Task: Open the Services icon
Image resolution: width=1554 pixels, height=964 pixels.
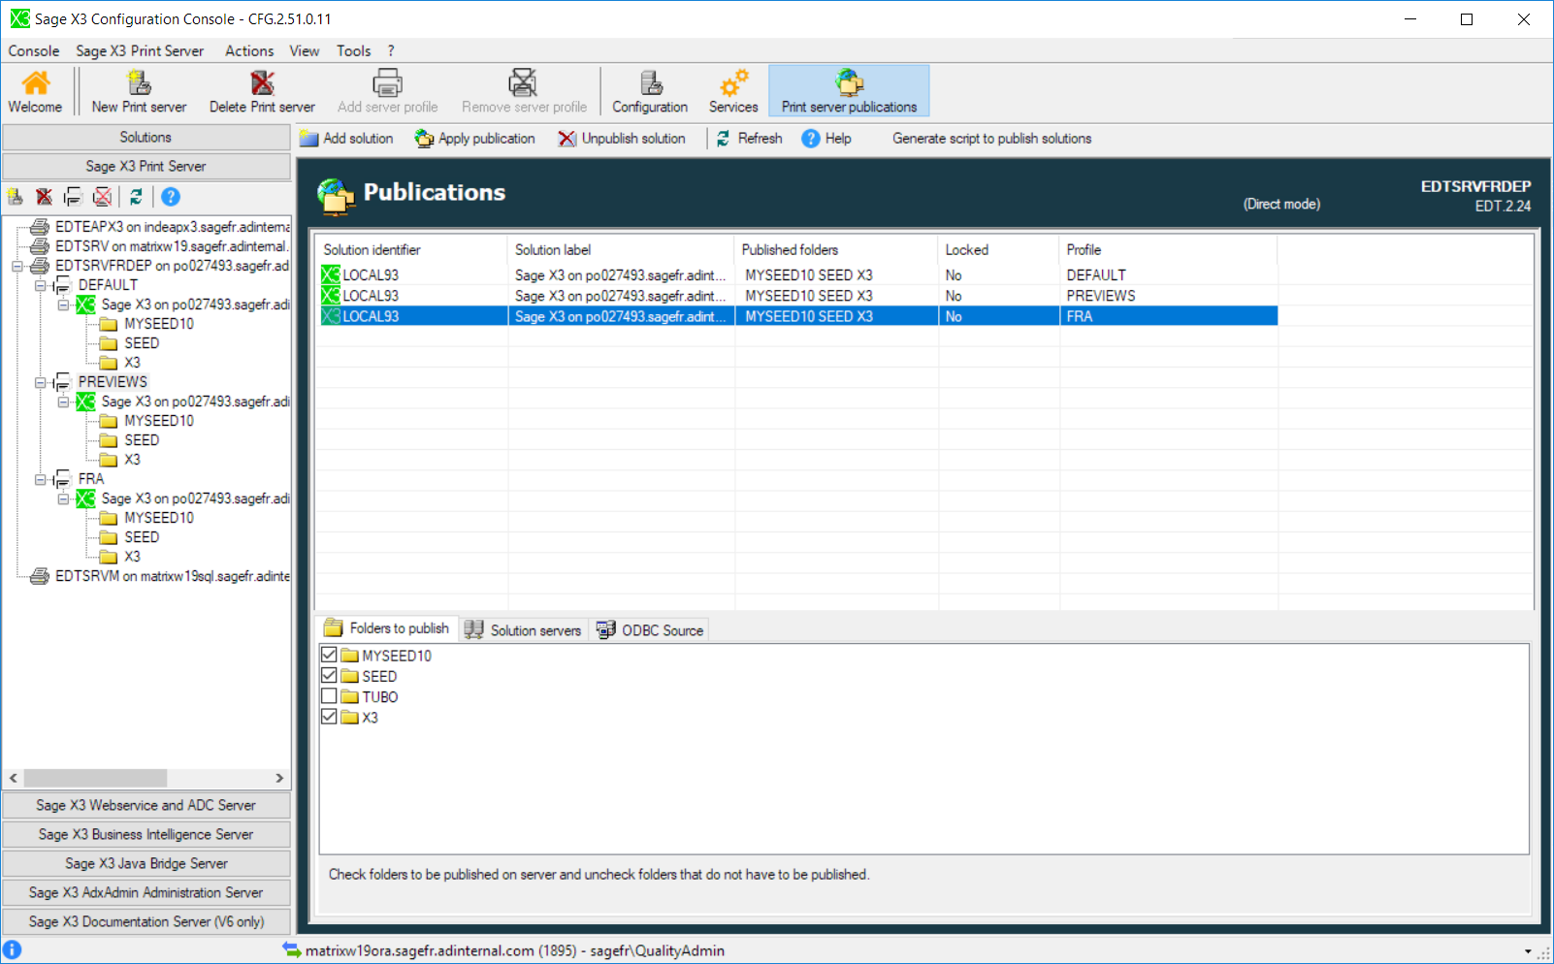Action: (732, 90)
